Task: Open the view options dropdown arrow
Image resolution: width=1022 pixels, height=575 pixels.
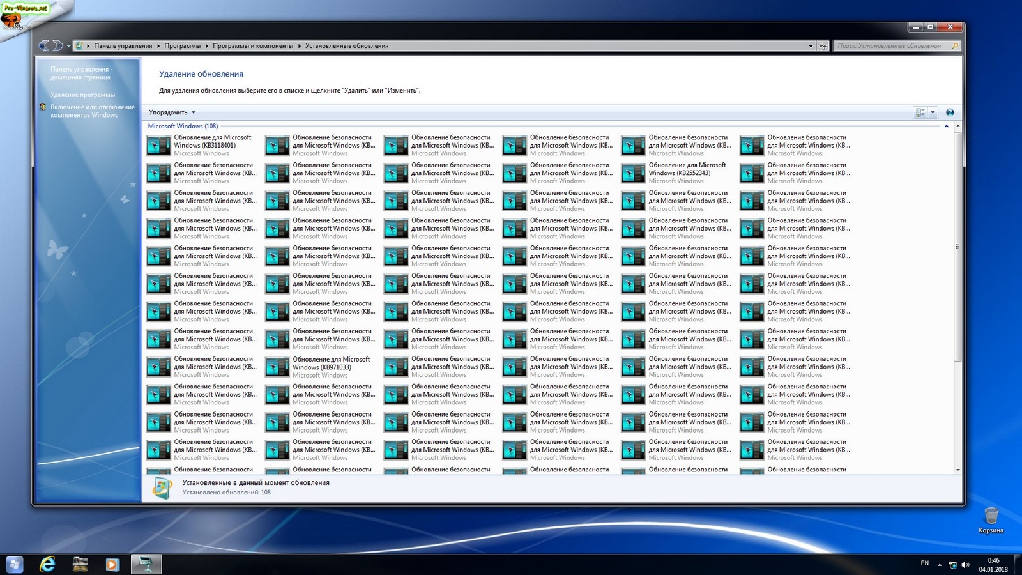Action: 933,112
